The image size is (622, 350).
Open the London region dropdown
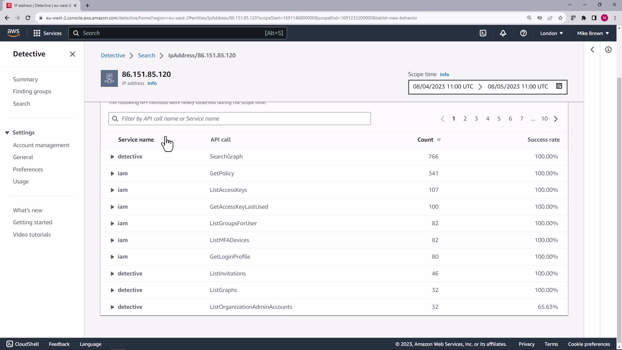[x=551, y=33]
